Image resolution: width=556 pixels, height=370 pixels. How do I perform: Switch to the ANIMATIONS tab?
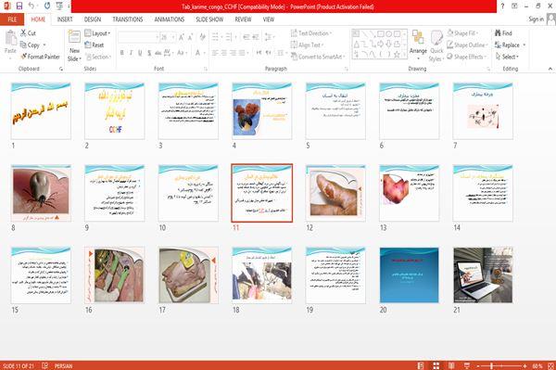pyautogui.click(x=170, y=19)
